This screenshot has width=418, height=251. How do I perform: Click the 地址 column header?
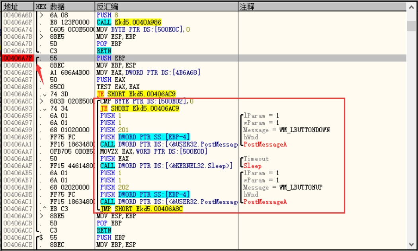[18, 7]
